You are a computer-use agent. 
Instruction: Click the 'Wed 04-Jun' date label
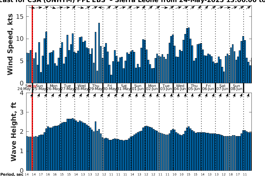[180, 87]
